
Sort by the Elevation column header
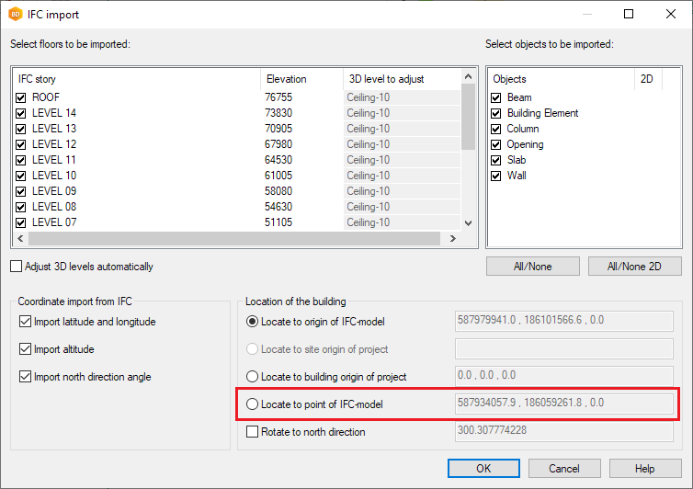pyautogui.click(x=300, y=79)
